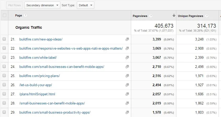
Task: Sort by Unique Pageviews column header
Action: [x=190, y=16]
